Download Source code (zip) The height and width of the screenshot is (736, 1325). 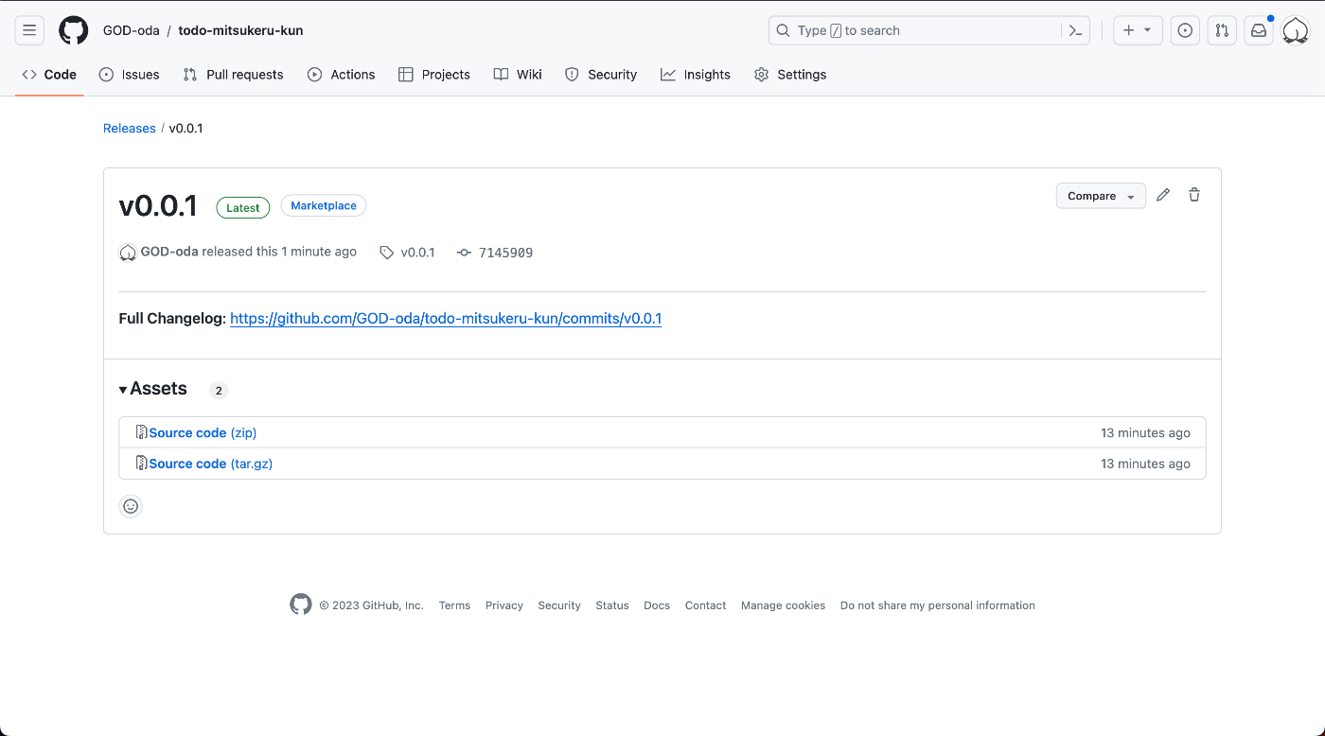tap(203, 432)
